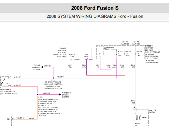Click the "INHIBIT" label in ignition switch
This screenshot has height=126, width=169.
(144, 118)
